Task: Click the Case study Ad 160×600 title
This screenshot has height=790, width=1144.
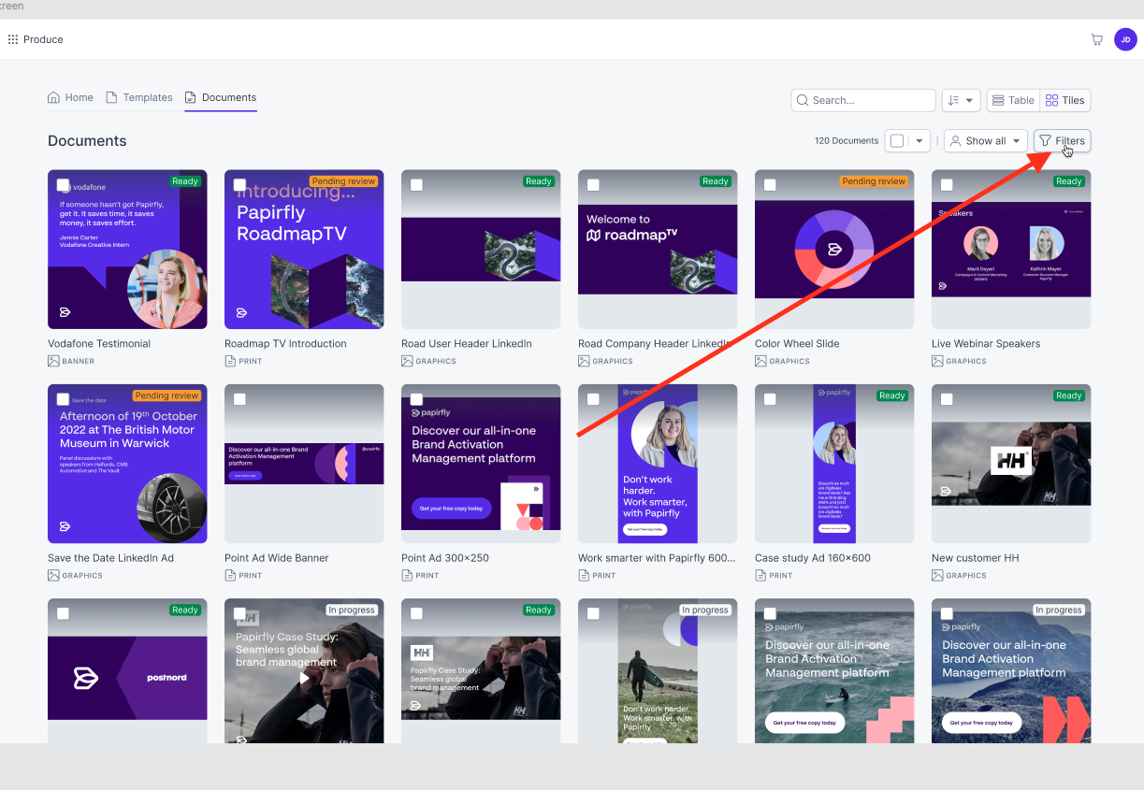Action: click(x=813, y=558)
